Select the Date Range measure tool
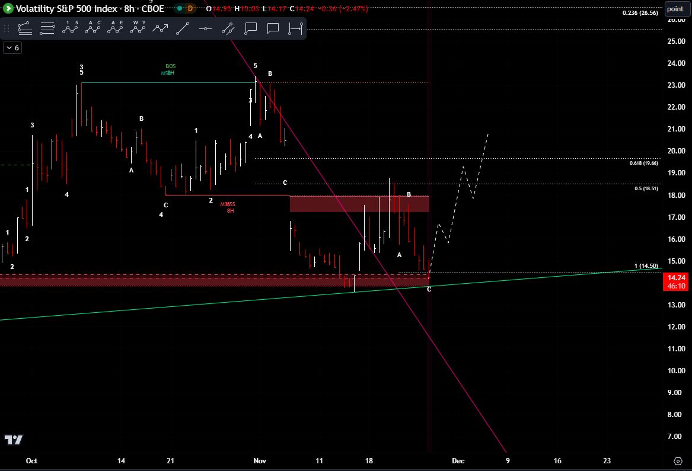This screenshot has width=692, height=471. [x=295, y=28]
